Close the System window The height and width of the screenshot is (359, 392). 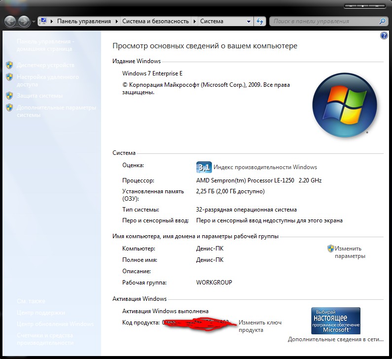377,6
